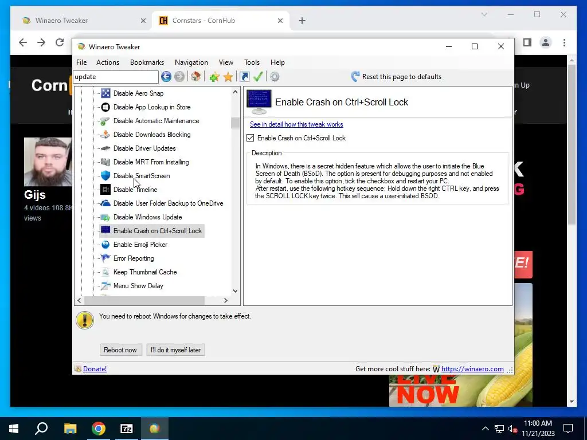This screenshot has width=587, height=440.
Task: Click the Disable MRT From Installing icon
Action: coord(105,162)
